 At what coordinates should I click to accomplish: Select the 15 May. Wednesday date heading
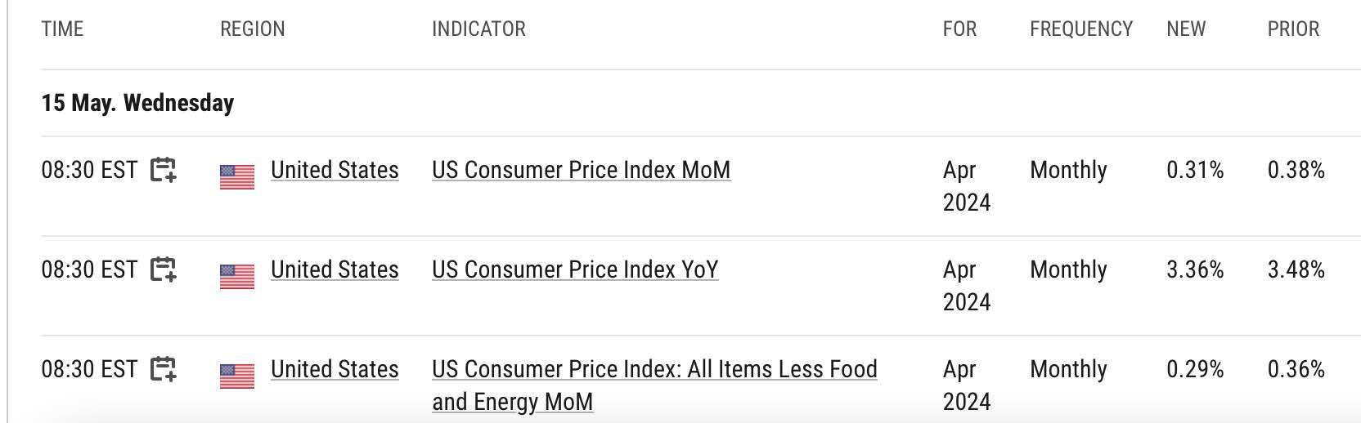pos(137,103)
